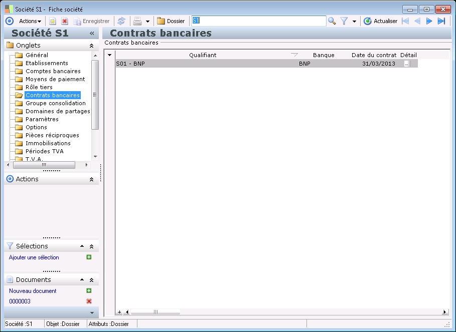This screenshot has width=456, height=332.
Task: Open the Actions dropdown menu in toolbar
Action: (30, 21)
